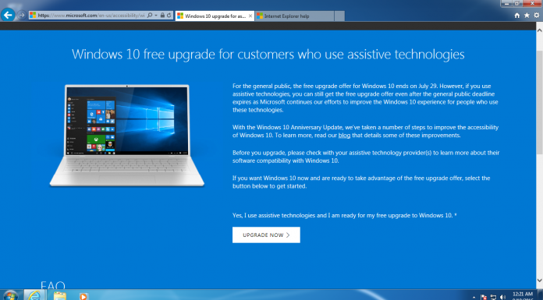Close the Windows 10 upgrade tab
Viewport: 543px width, 300px height.
click(x=250, y=16)
